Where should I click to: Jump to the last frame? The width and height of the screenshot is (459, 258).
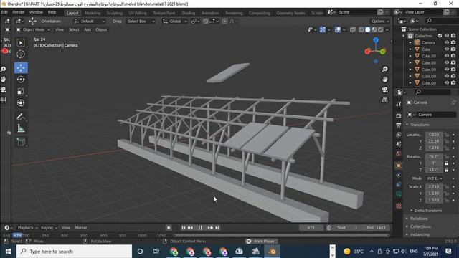click(217, 228)
